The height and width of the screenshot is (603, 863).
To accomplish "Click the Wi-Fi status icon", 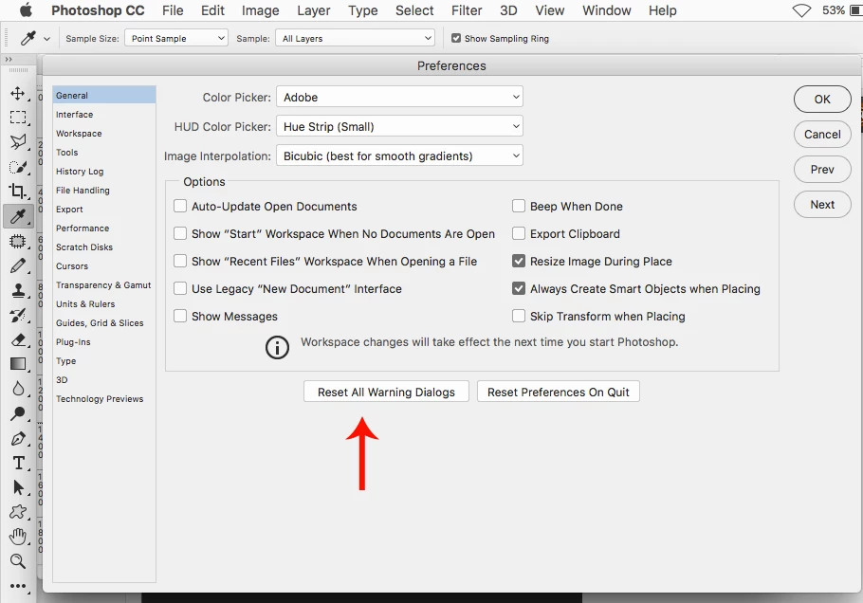I will point(801,10).
